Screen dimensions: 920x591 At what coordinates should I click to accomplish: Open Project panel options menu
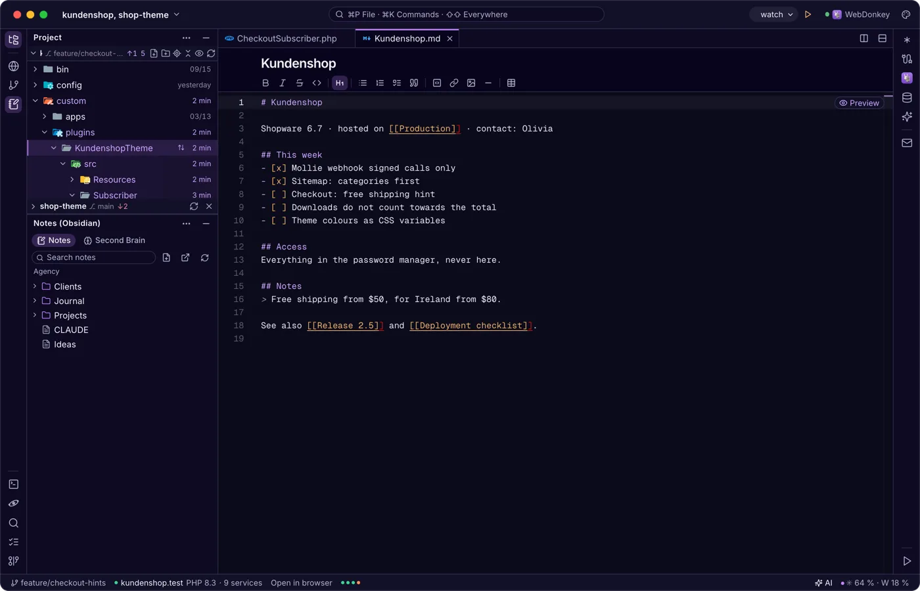pos(187,38)
